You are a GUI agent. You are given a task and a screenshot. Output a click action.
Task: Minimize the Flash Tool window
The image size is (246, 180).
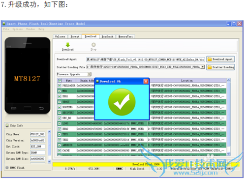tap(229, 24)
